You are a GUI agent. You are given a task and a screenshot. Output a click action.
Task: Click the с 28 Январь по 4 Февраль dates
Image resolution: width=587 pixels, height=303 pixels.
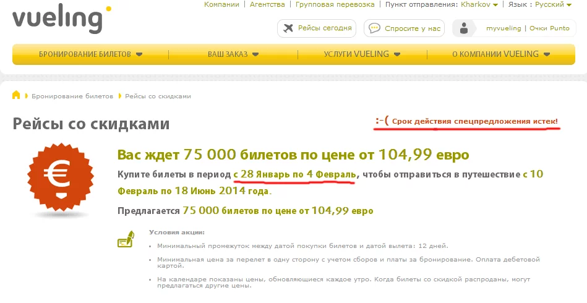(294, 174)
